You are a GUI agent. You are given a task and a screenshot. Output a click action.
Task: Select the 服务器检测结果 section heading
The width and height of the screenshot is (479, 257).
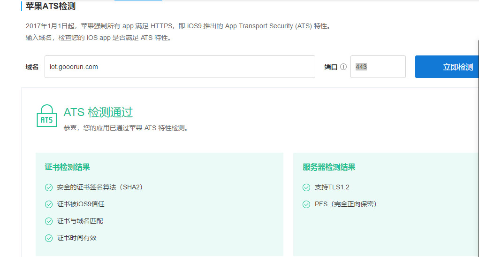[x=329, y=167]
